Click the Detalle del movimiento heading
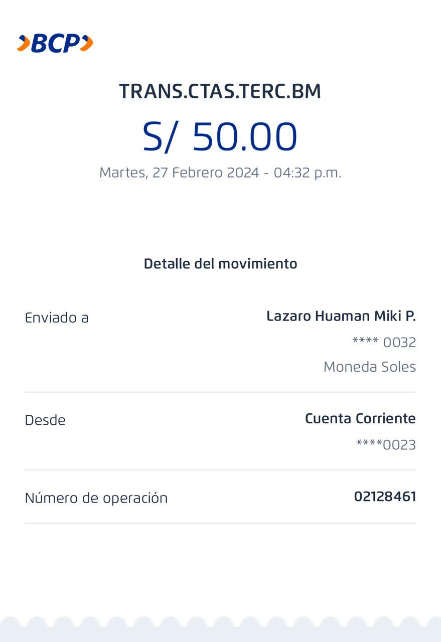This screenshot has width=441, height=642. [220, 263]
